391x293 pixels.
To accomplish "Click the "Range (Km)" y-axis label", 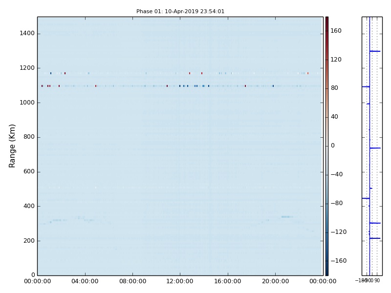I will [12, 146].
